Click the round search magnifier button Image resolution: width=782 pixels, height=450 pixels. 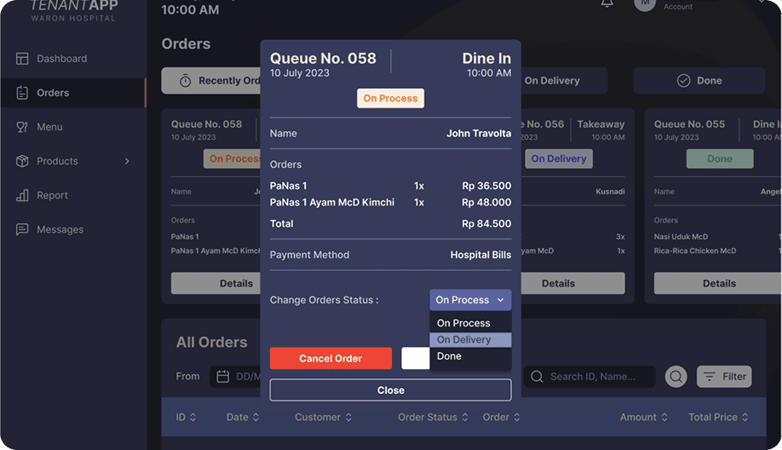[x=676, y=377]
